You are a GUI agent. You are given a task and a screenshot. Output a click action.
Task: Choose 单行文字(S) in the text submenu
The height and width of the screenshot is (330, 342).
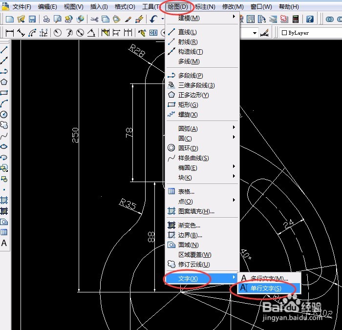click(x=269, y=288)
